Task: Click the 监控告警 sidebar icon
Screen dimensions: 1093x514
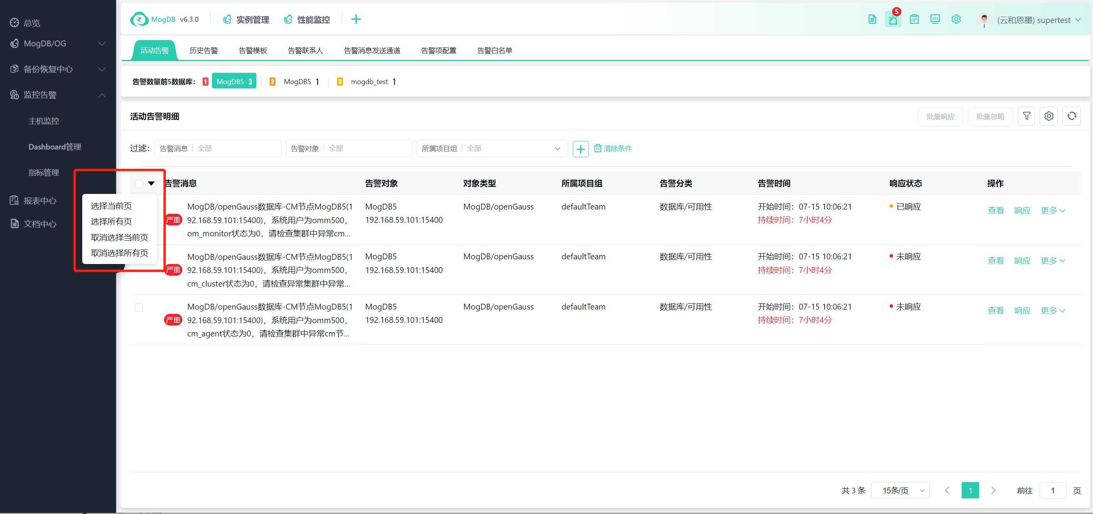Action: tap(14, 95)
